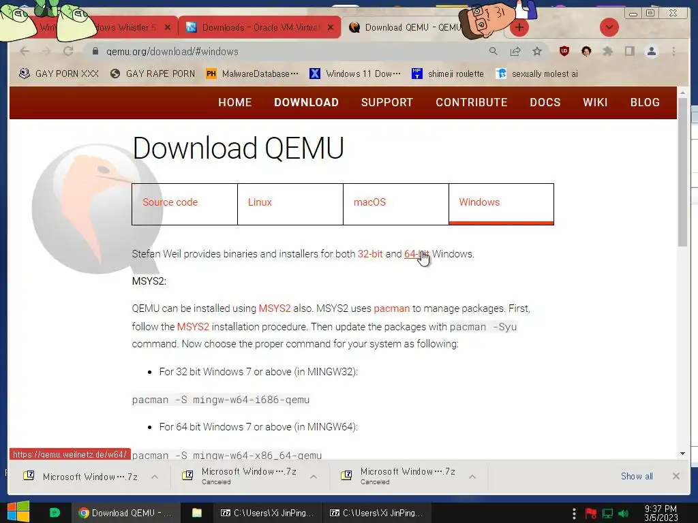Screen dimensions: 698x523
Task: Select the Windows download tab
Action: 501,204
